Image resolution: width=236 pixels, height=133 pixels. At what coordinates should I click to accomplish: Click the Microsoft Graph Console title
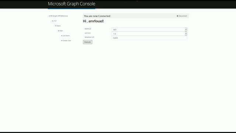point(72,4)
